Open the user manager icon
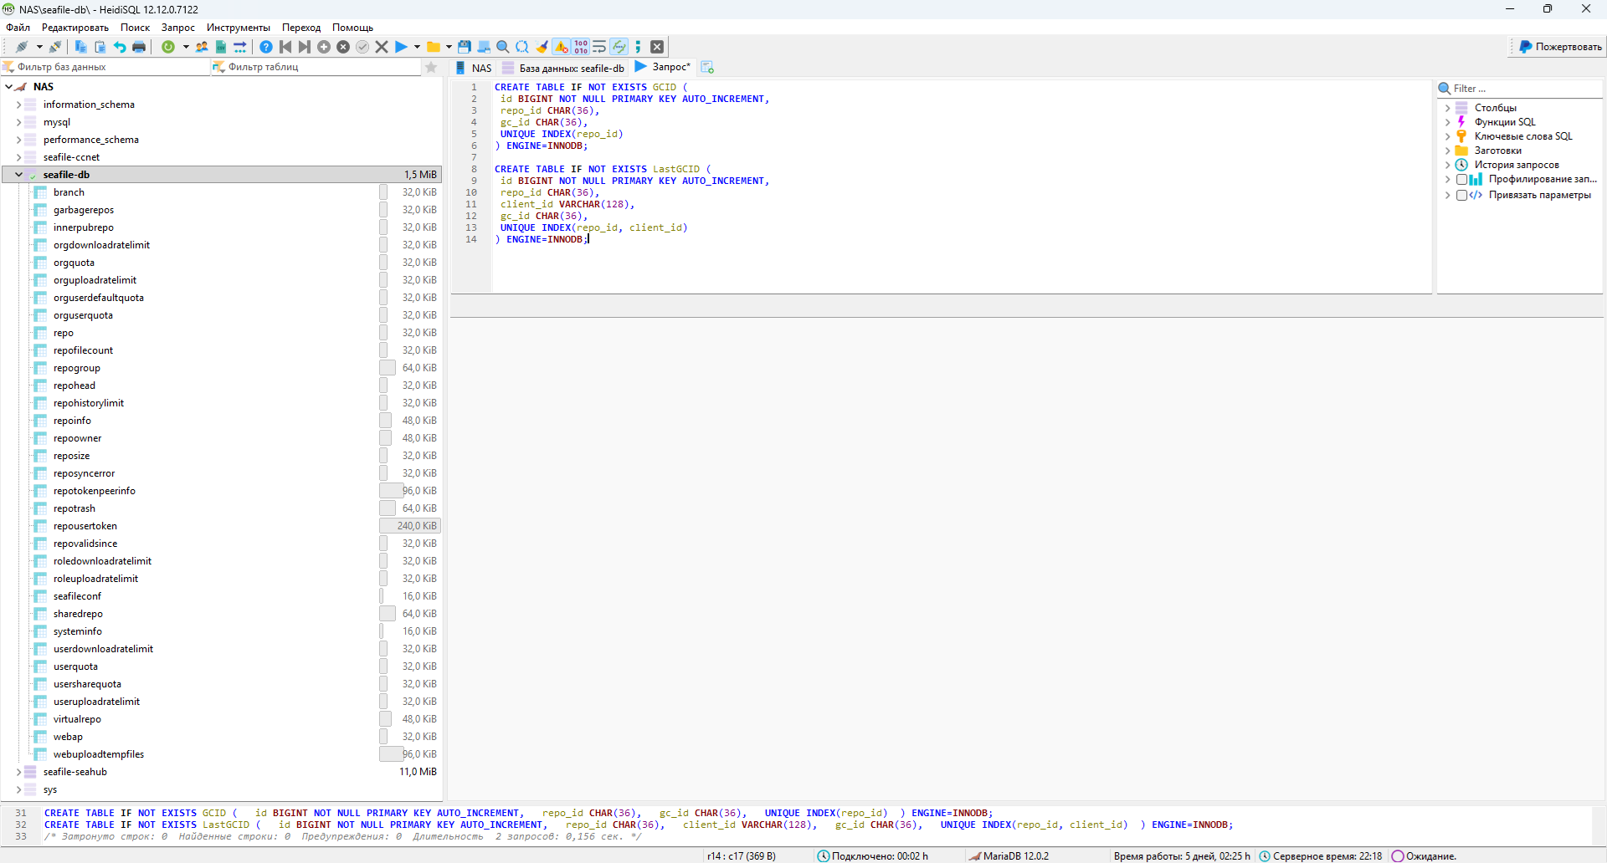Screen dimensions: 1607x863 click(202, 47)
